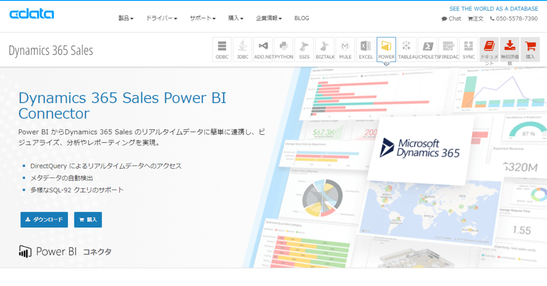The height and width of the screenshot is (286, 547).
Task: Choose the Cmdlets icon
Action: coord(428,49)
